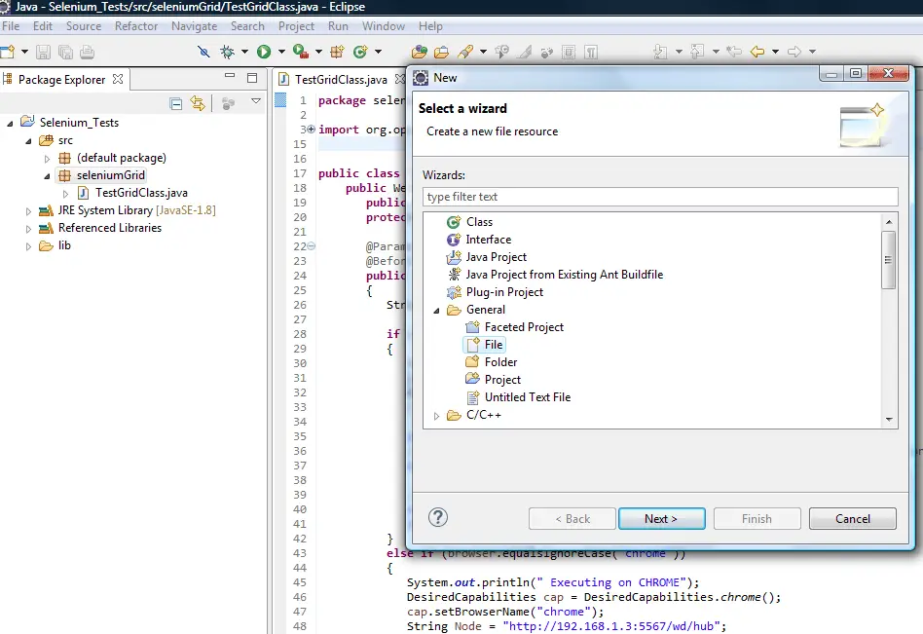Toggle Link with Editor in Package Explorer
This screenshot has height=634, width=923.
point(198,103)
